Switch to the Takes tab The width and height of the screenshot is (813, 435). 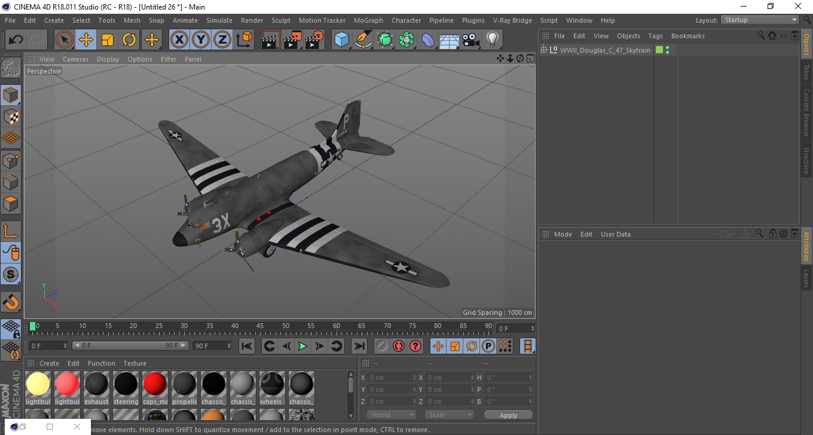coord(806,72)
